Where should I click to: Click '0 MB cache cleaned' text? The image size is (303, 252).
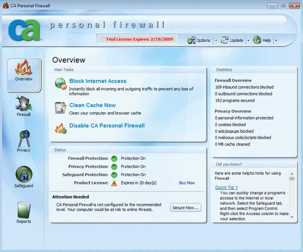pos(232,144)
